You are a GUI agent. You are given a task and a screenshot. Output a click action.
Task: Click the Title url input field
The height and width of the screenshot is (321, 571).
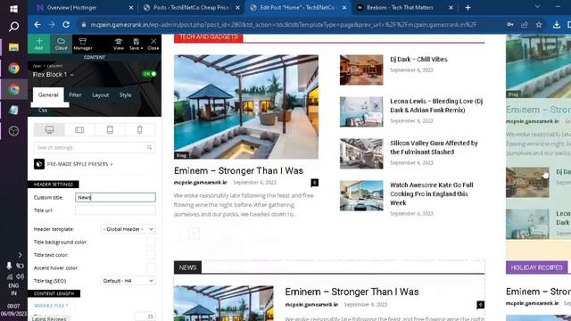click(115, 210)
